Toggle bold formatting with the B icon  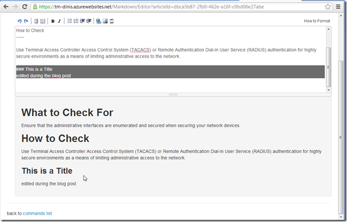click(53, 21)
